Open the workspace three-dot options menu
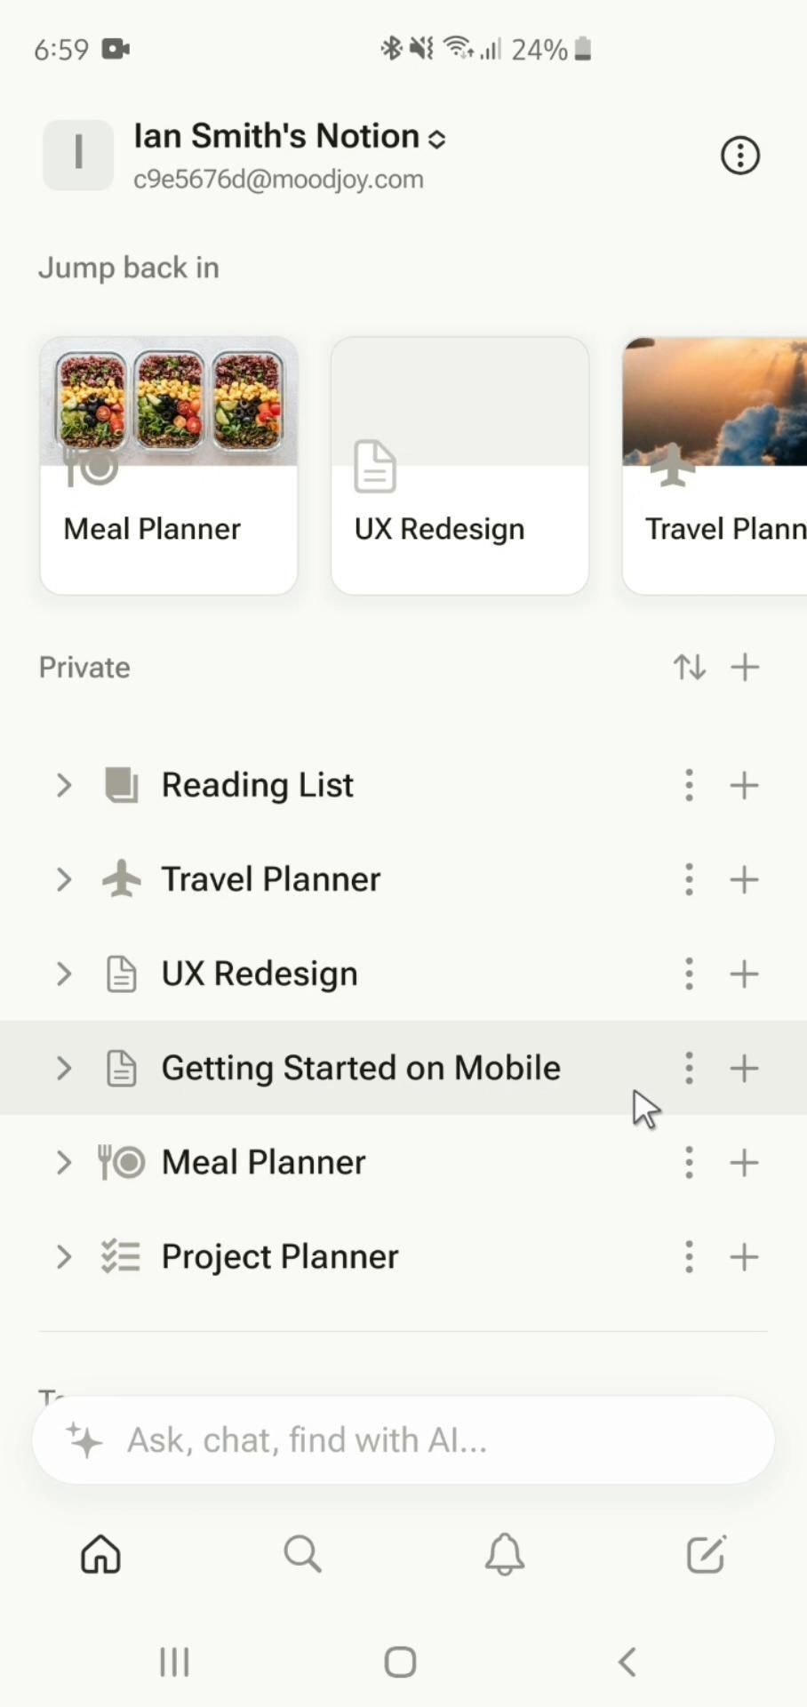Image resolution: width=807 pixels, height=1707 pixels. (739, 156)
